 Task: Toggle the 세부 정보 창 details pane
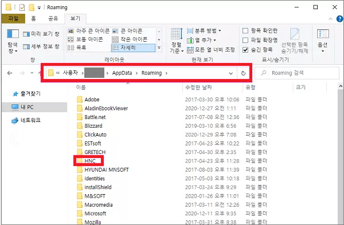point(41,46)
